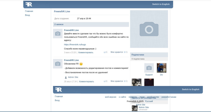This screenshot has width=211, height=112.
Task: Open моб.версия footer link
Action: coord(111,97)
